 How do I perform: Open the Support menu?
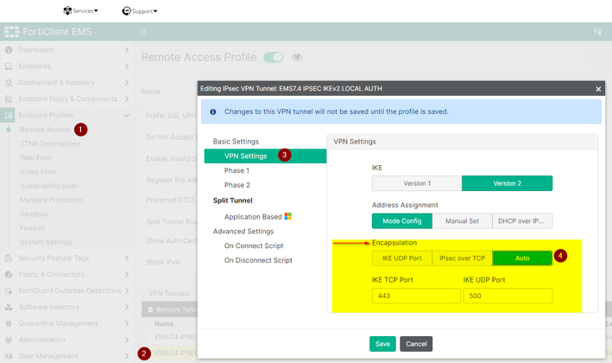[x=140, y=11]
